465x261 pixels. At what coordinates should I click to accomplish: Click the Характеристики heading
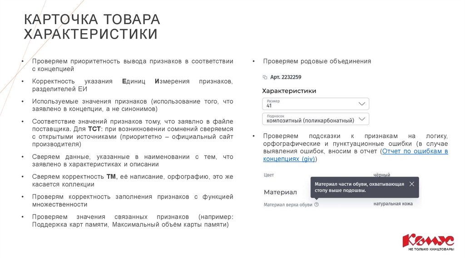289,91
